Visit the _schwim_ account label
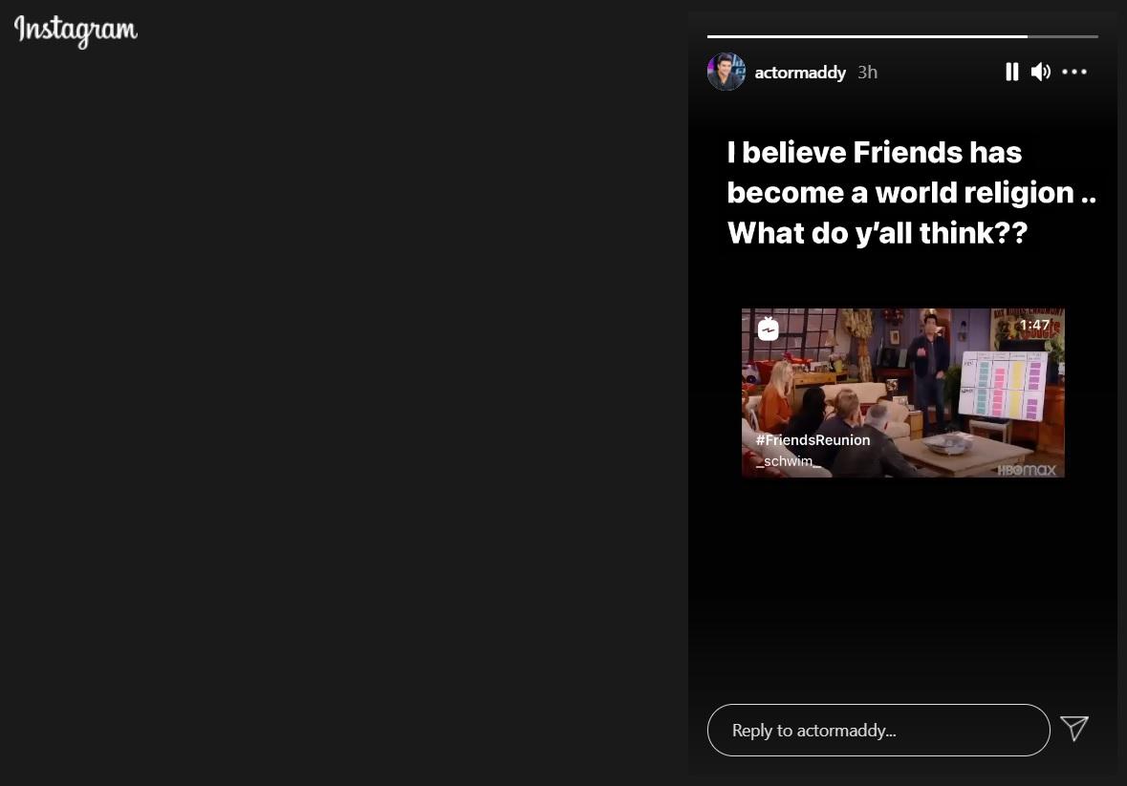Screen dimensions: 1127x786 click(788, 461)
